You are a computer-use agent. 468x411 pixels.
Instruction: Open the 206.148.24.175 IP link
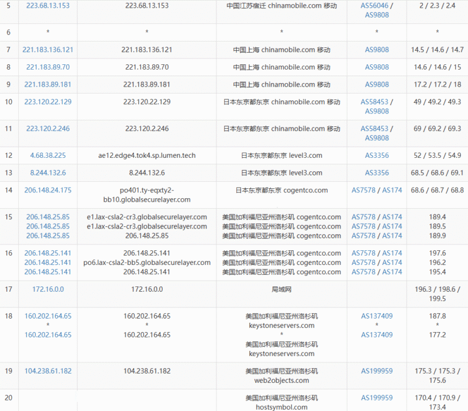point(48,190)
